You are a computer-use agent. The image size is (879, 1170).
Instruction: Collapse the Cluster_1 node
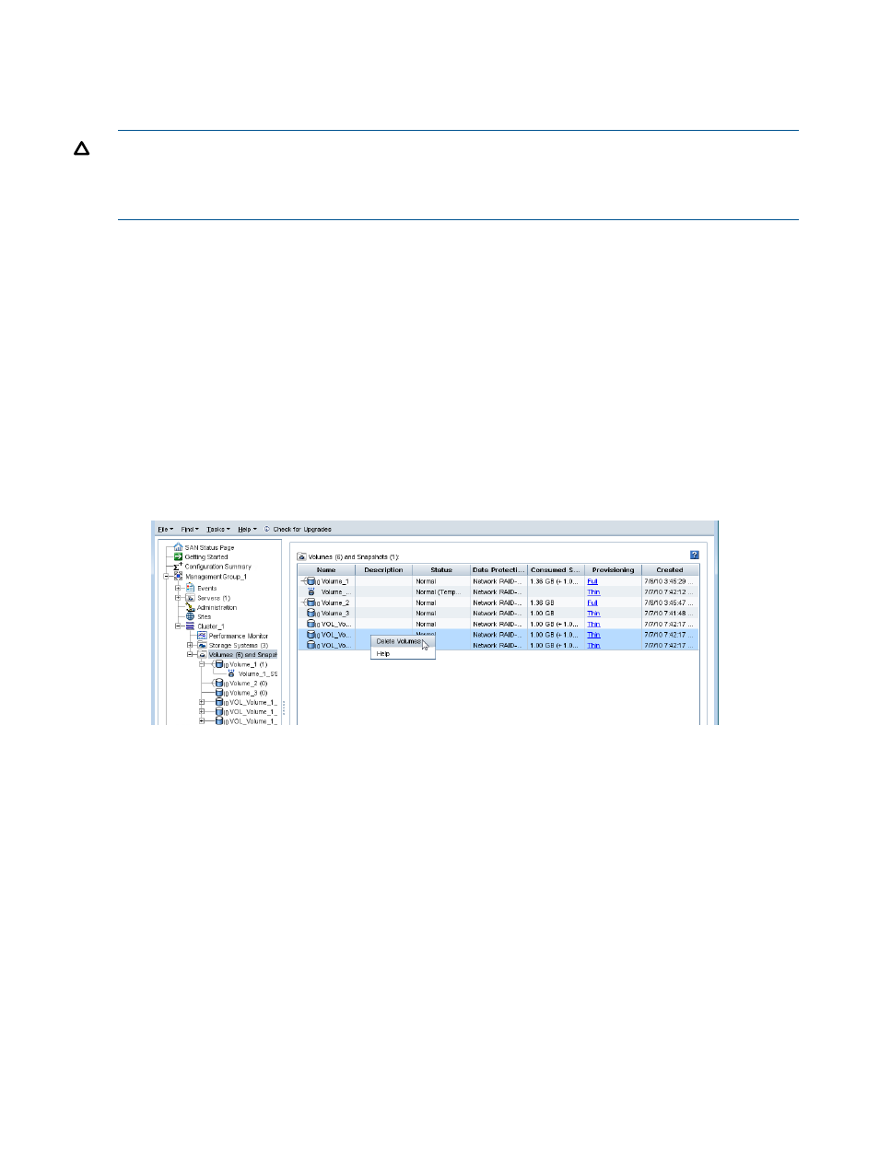click(179, 626)
